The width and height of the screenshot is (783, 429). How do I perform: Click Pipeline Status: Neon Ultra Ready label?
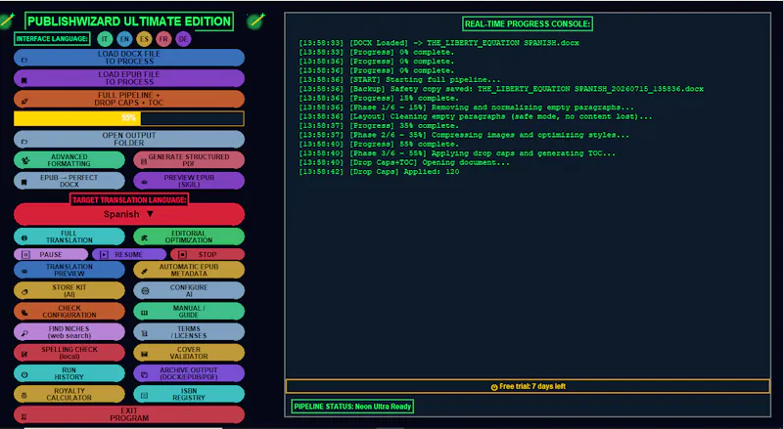coord(352,407)
